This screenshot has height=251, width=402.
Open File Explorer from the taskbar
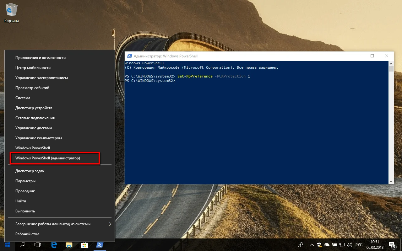[69, 245]
